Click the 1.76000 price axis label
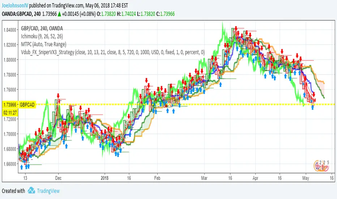The image size is (337, 199). [x=10, y=89]
